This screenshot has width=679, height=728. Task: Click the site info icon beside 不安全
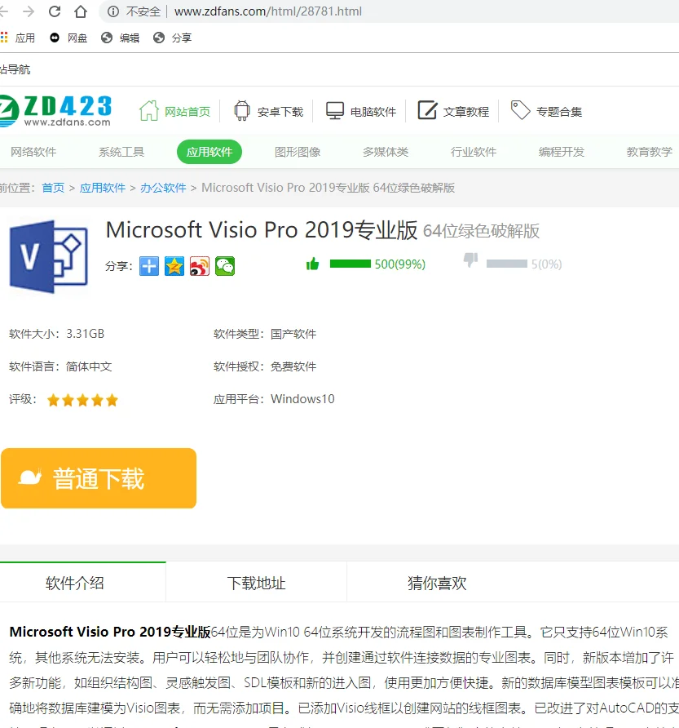tap(113, 11)
